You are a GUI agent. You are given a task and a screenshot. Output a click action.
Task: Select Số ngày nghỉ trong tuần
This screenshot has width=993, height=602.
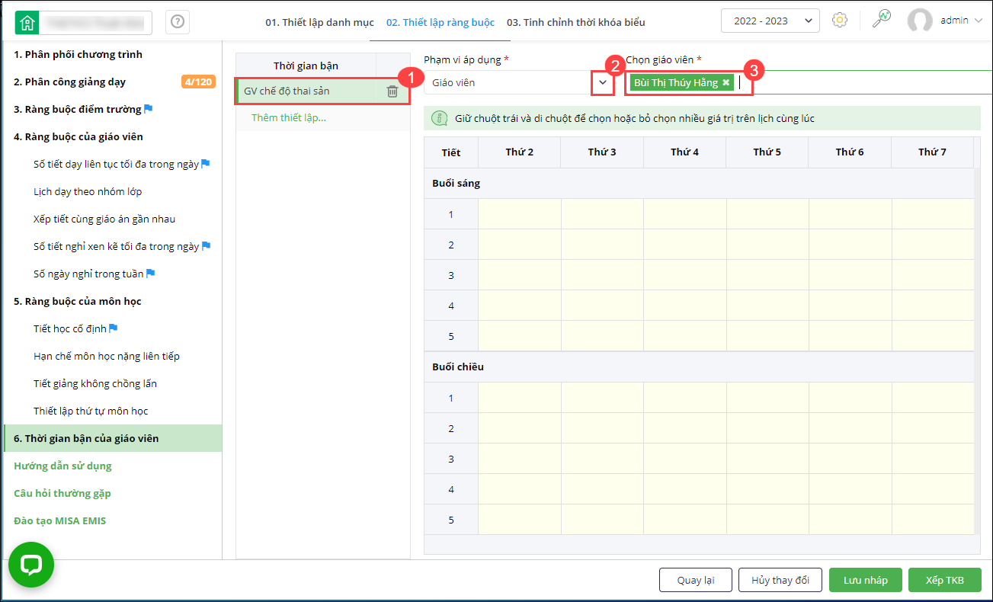pyautogui.click(x=89, y=274)
